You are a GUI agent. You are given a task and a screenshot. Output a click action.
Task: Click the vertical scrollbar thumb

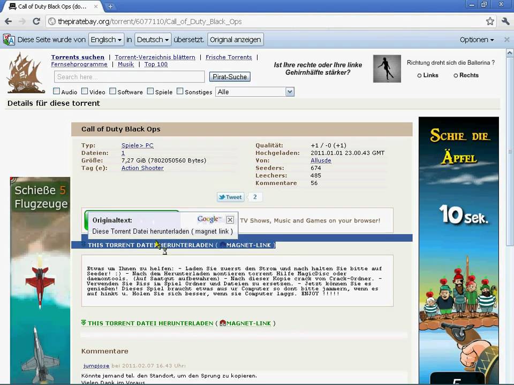[510, 151]
